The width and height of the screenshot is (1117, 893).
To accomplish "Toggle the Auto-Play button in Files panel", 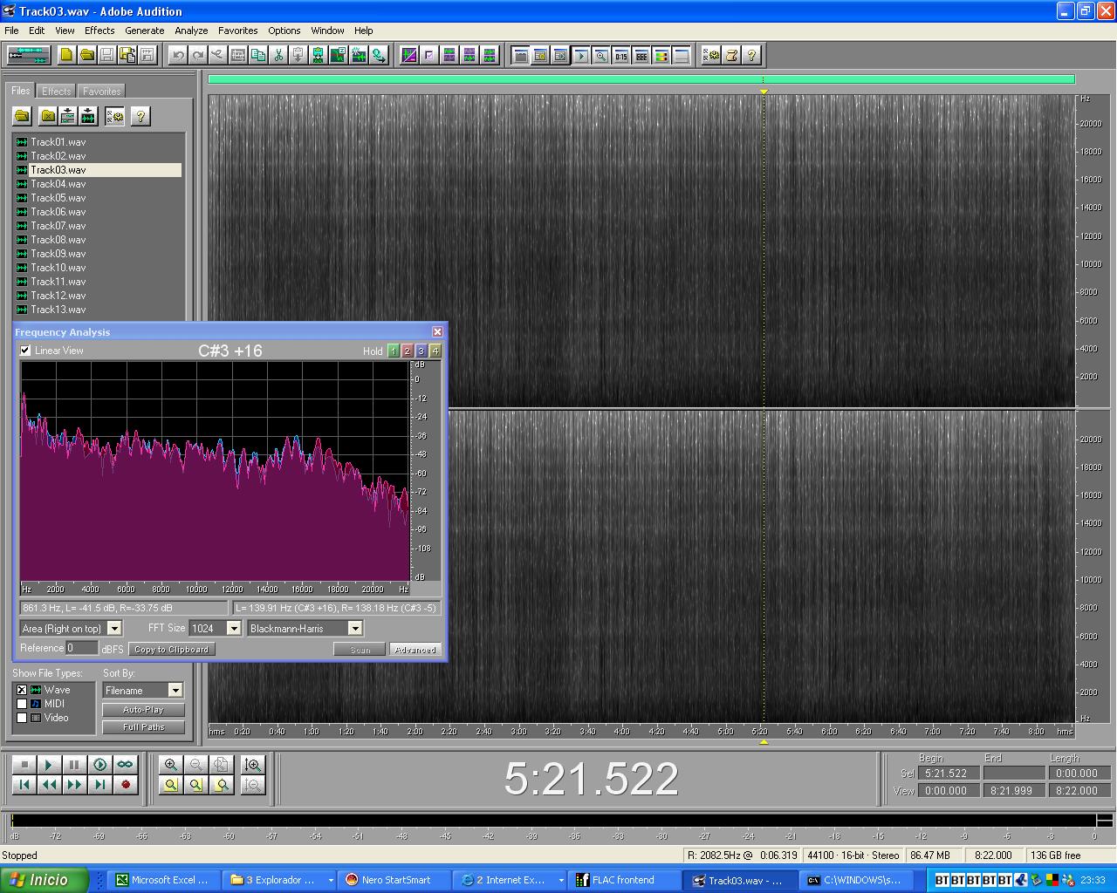I will click(143, 710).
